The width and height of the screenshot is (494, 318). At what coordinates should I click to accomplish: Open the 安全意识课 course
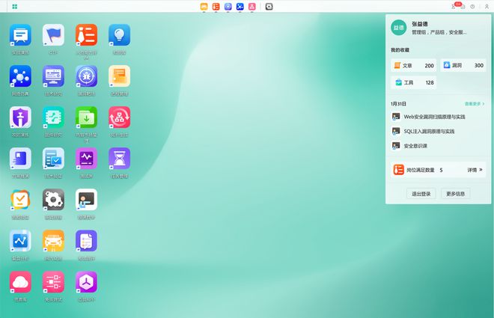click(x=415, y=146)
